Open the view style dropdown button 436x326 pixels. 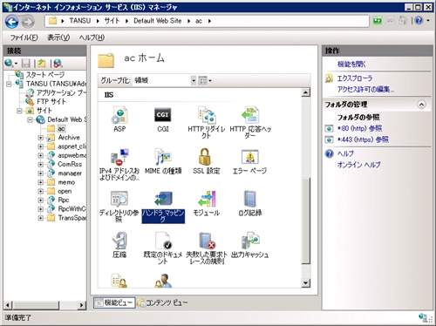click(205, 80)
